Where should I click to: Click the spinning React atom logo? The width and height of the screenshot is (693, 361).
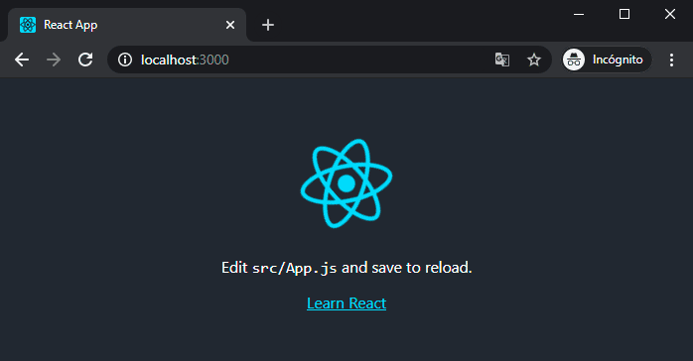(346, 183)
